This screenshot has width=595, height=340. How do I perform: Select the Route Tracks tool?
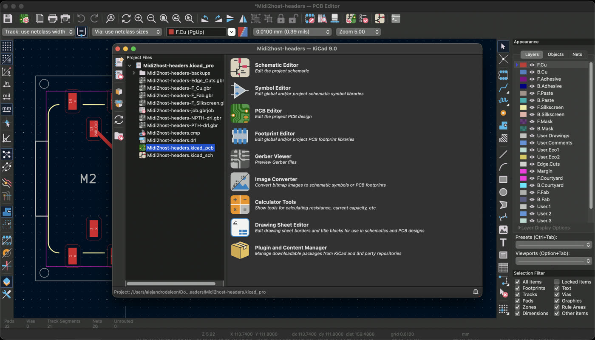click(504, 88)
